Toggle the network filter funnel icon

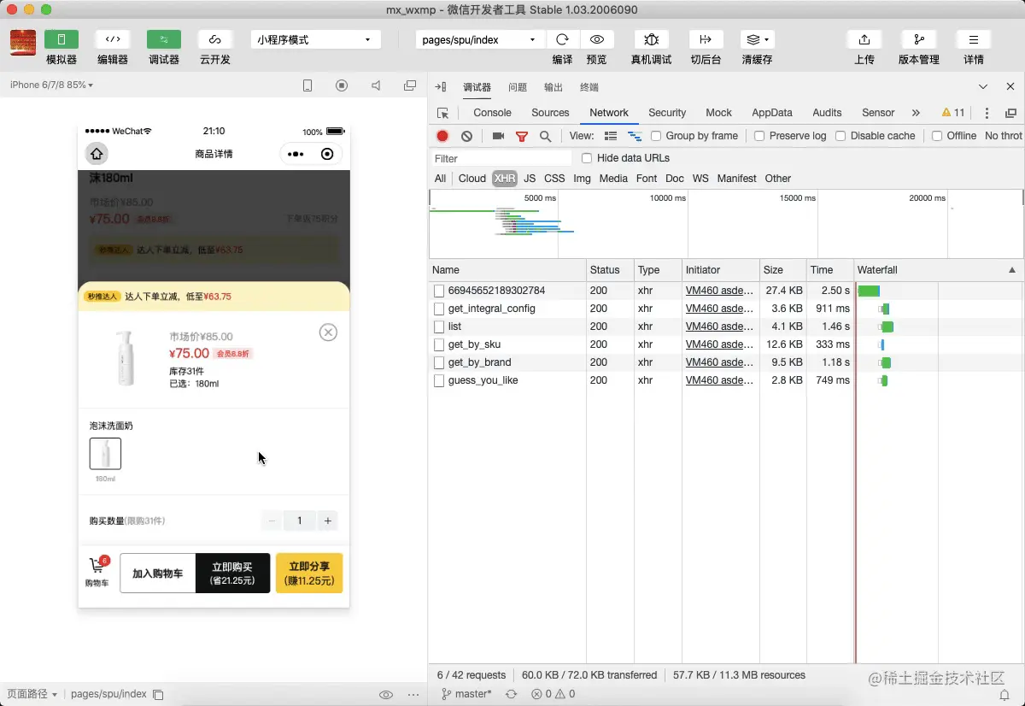pos(522,136)
